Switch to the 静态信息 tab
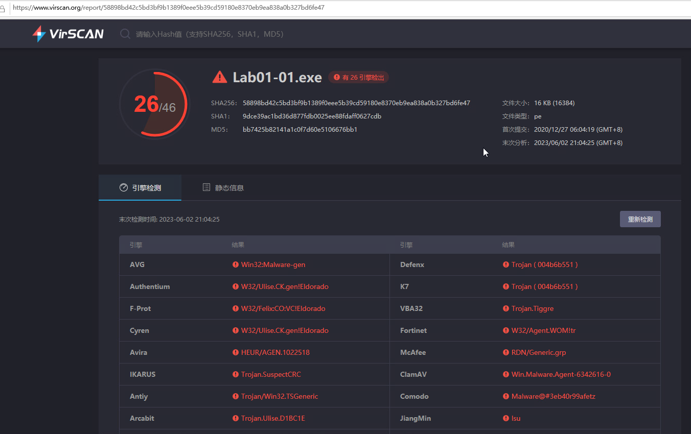691x434 pixels. (x=223, y=188)
